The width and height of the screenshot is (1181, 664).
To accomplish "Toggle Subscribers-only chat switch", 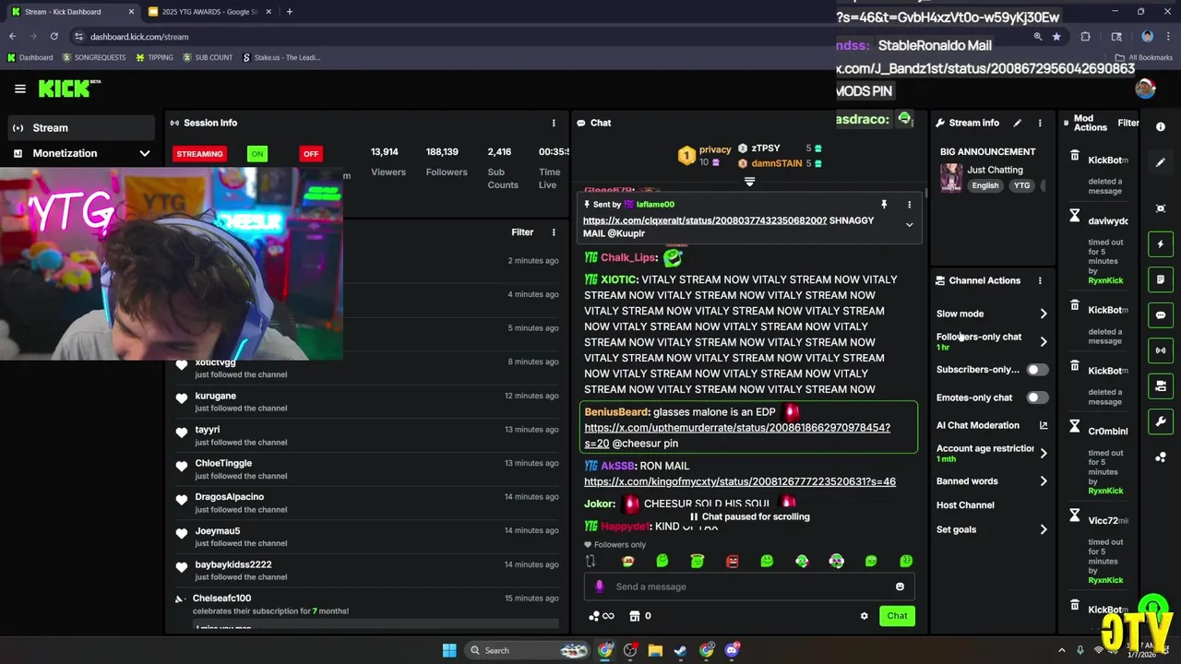I will [1037, 370].
